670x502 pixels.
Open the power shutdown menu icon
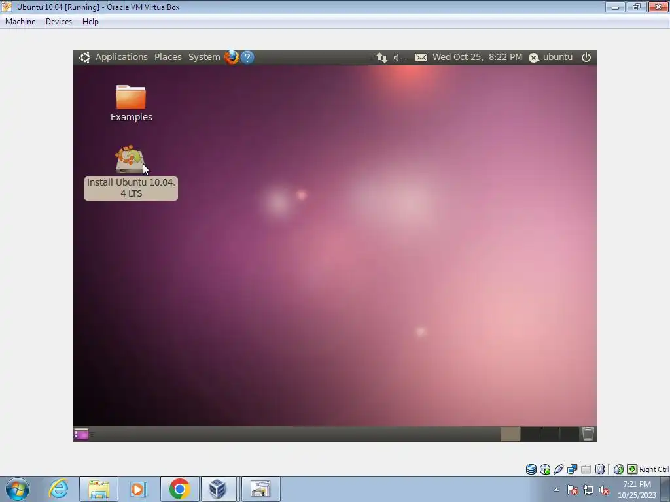[586, 58]
